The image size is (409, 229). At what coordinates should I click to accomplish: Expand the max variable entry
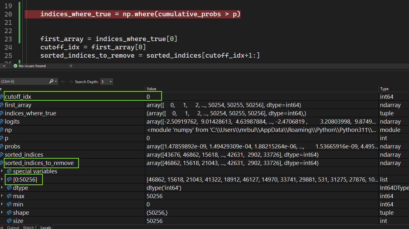pyautogui.click(x=2, y=196)
